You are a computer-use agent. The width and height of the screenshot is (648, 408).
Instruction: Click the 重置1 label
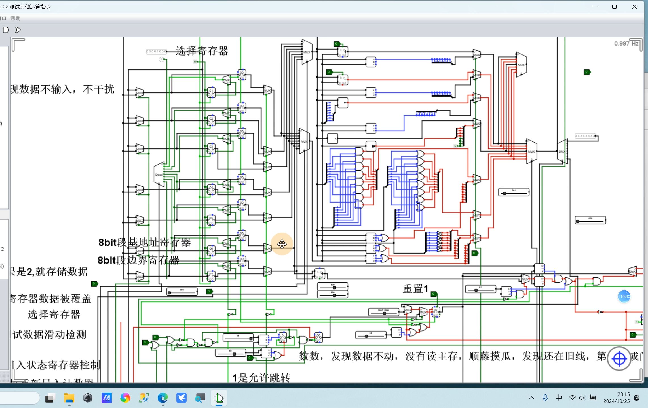(415, 289)
